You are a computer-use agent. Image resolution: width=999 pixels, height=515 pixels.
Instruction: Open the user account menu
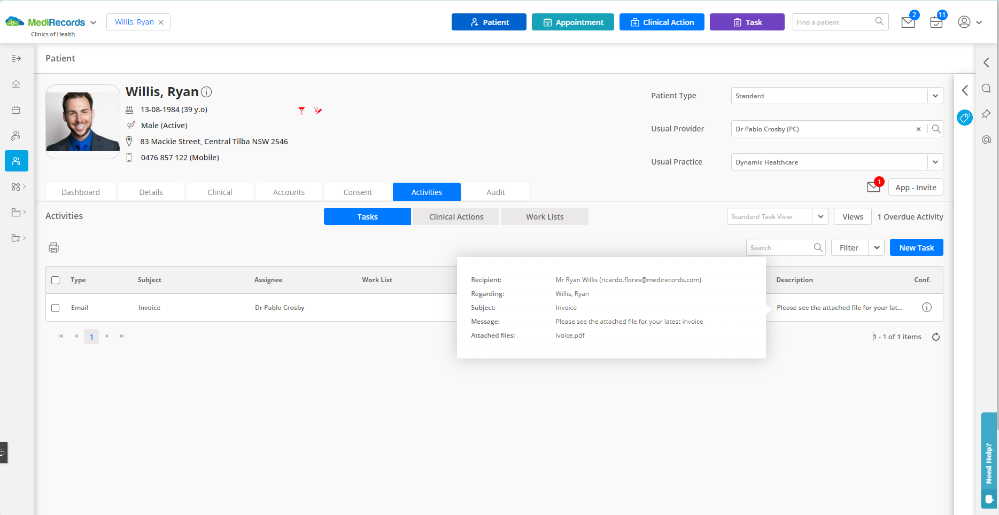coord(970,22)
